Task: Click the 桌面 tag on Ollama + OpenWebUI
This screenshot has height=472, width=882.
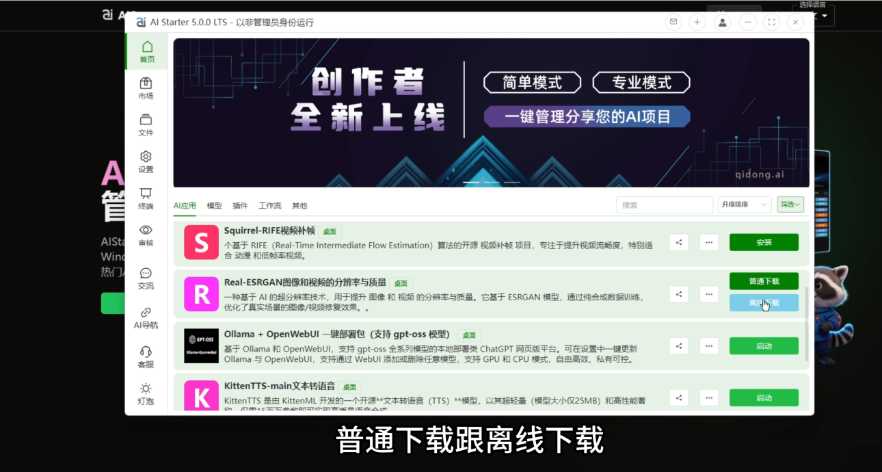Action: coord(469,335)
